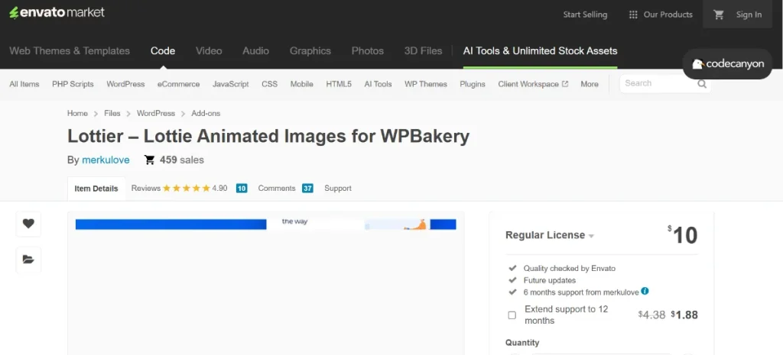The width and height of the screenshot is (783, 355).
Task: Open CSS category
Action: click(x=270, y=84)
